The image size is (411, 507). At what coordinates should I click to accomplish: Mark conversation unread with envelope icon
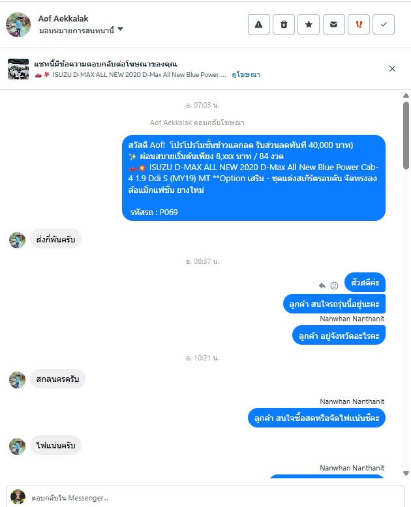pyautogui.click(x=333, y=24)
